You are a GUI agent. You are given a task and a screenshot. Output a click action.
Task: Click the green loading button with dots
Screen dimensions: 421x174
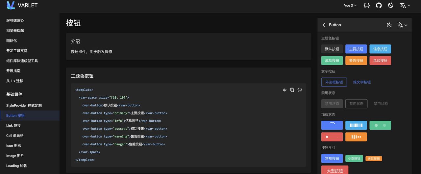[x=380, y=125]
